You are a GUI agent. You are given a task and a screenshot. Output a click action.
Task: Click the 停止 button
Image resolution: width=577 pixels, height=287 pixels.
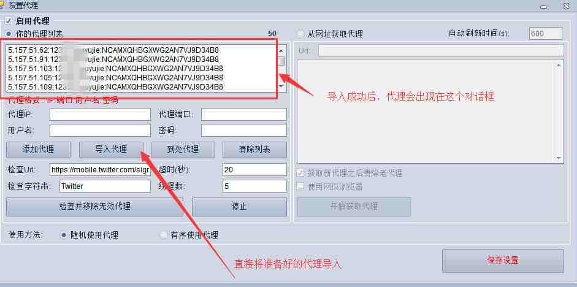(x=239, y=207)
